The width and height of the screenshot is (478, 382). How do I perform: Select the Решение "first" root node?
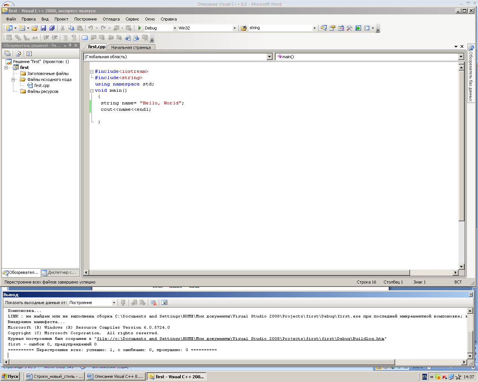41,62
